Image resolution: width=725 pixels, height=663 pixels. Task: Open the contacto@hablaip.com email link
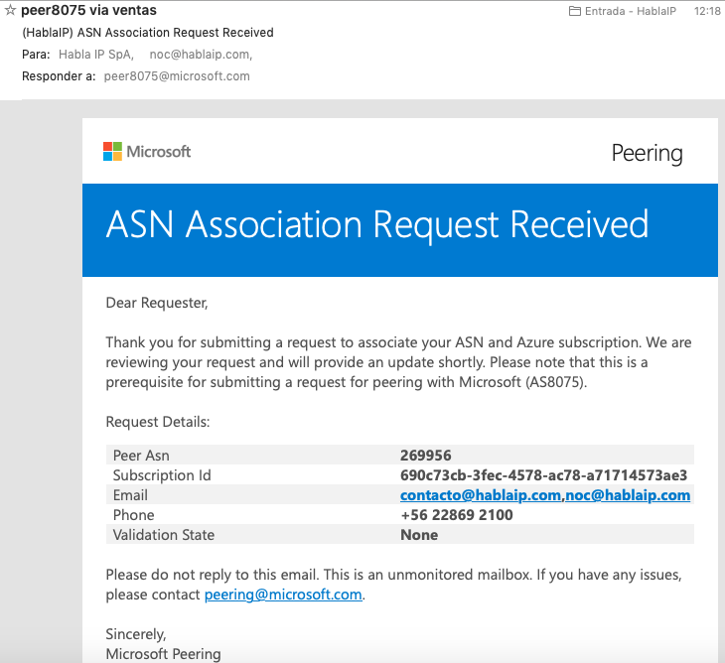[481, 495]
